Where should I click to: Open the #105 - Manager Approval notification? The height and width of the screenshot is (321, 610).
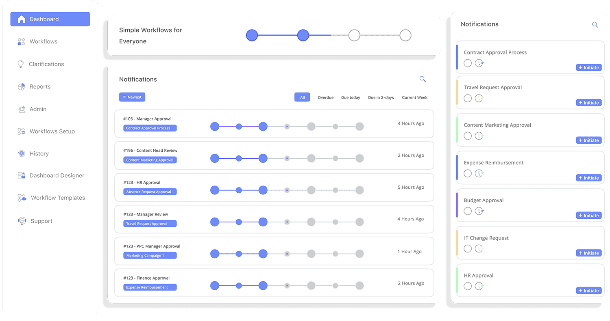(x=274, y=124)
